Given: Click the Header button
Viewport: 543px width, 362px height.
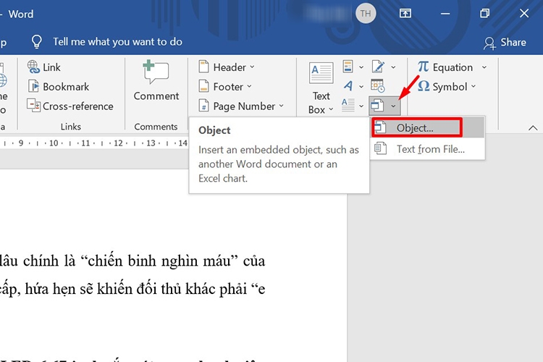Looking at the screenshot, I should pos(227,67).
